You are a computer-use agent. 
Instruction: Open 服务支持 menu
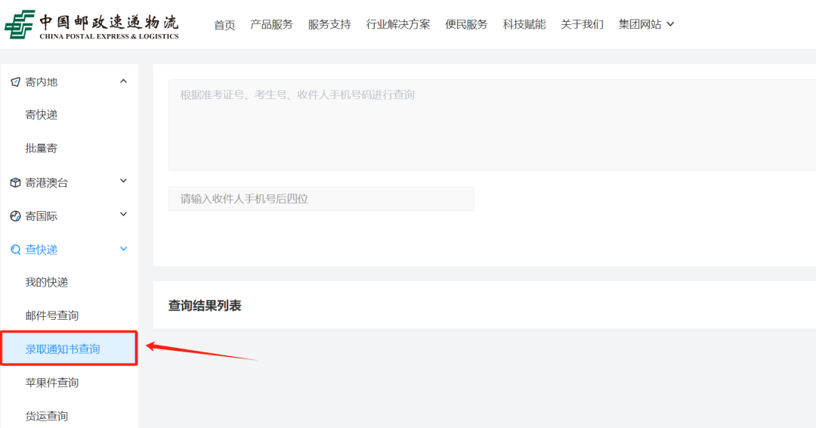(329, 24)
